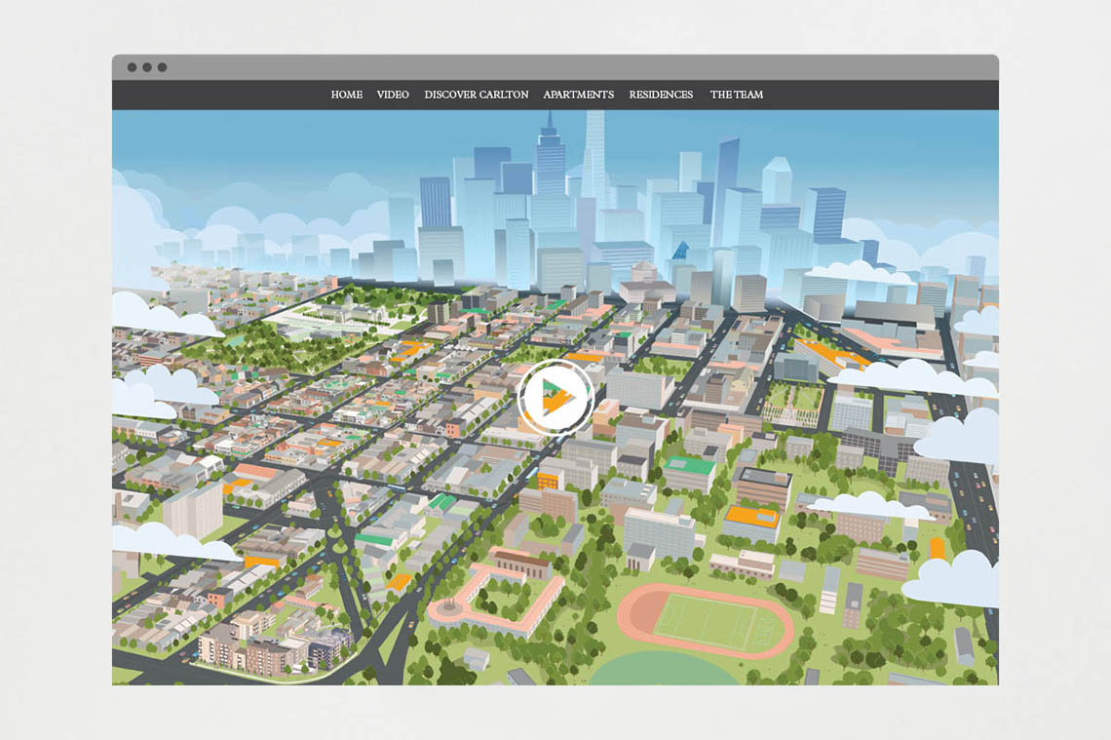This screenshot has width=1111, height=740.
Task: Go to the Home page
Action: pos(346,95)
